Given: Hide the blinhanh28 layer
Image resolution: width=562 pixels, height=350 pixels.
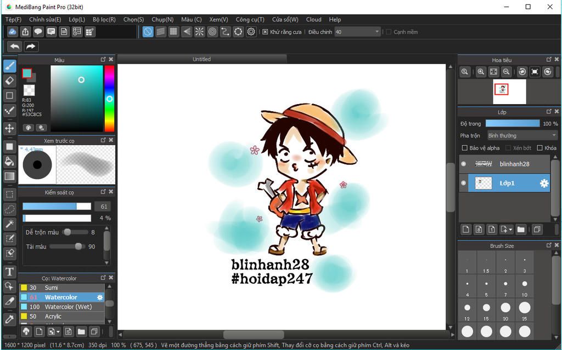Looking at the screenshot, I should coord(463,164).
